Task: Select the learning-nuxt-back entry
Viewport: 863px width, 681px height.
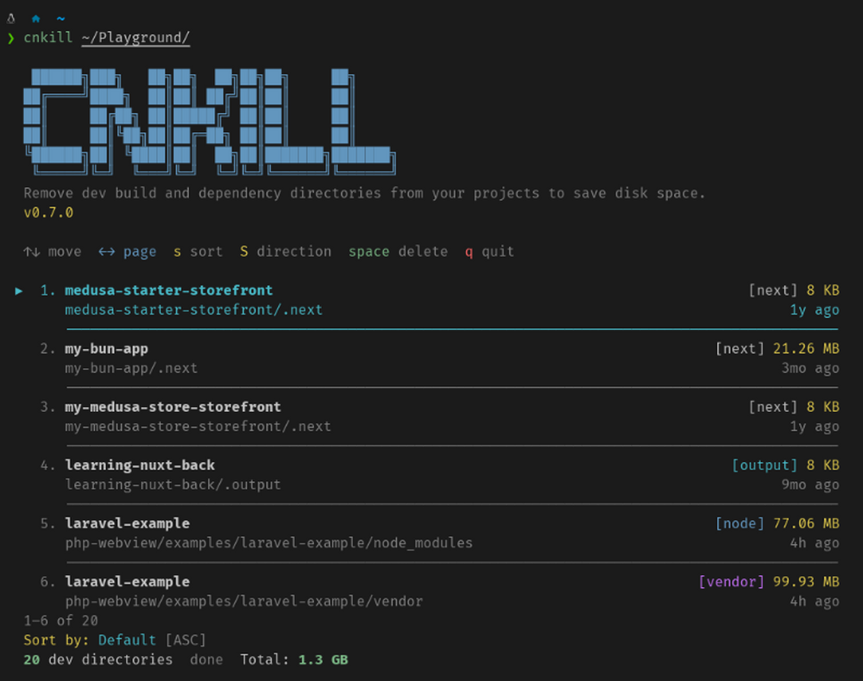Action: point(140,465)
